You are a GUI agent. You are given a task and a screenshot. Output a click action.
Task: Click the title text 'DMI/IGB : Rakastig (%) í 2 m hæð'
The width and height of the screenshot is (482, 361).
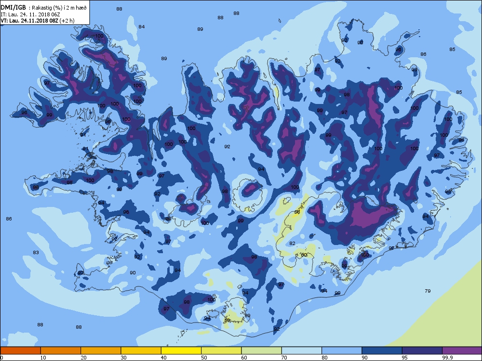pyautogui.click(x=44, y=8)
